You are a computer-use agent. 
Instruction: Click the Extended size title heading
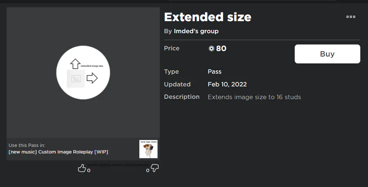(x=208, y=17)
